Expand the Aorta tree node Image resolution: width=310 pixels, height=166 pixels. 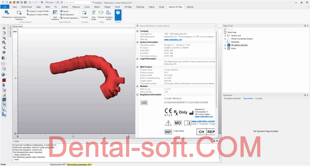pos(225,49)
